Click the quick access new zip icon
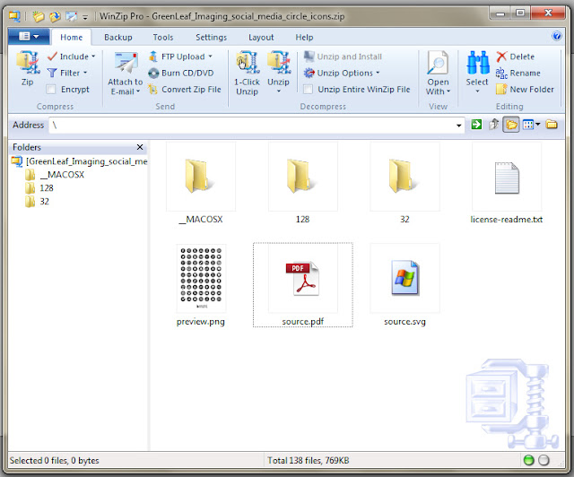The image size is (574, 477). click(38, 16)
